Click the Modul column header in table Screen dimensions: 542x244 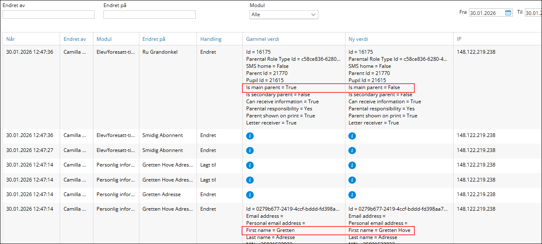(104, 39)
